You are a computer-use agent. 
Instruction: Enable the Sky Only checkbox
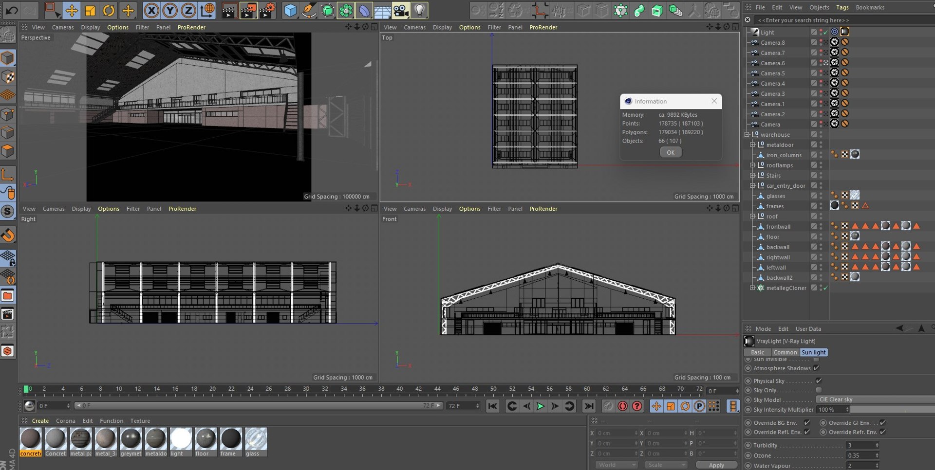point(818,390)
